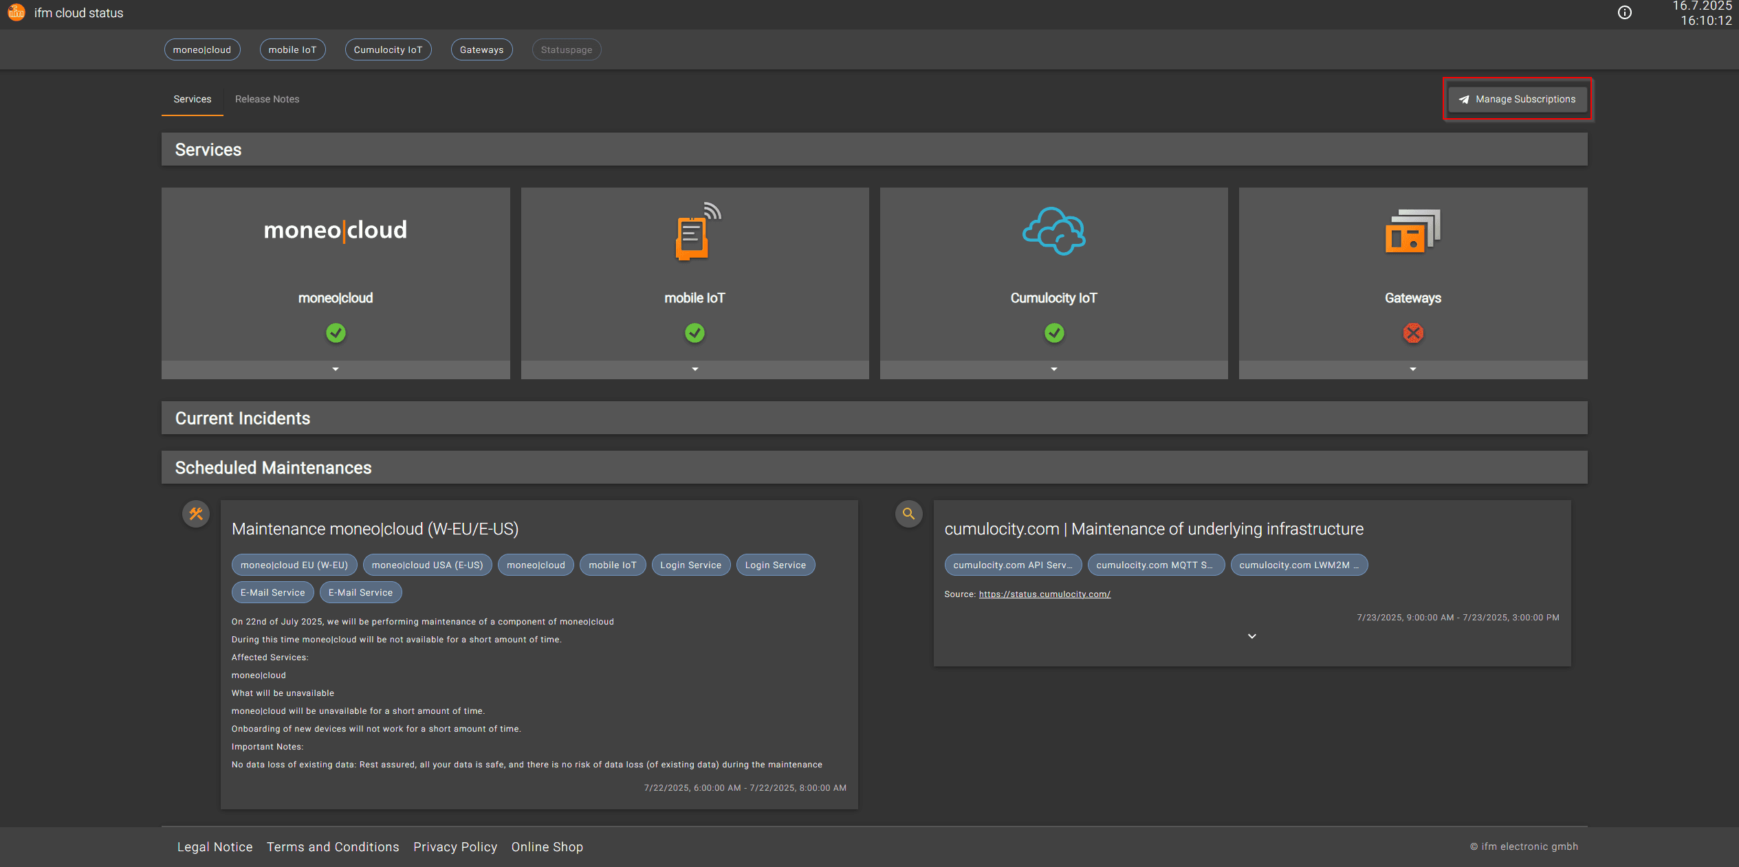1739x867 pixels.
Task: Click the mobile IoT tag in maintenance card
Action: click(613, 565)
